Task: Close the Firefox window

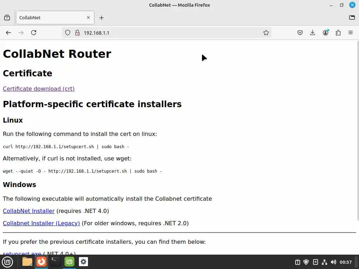Action: pyautogui.click(x=352, y=5)
